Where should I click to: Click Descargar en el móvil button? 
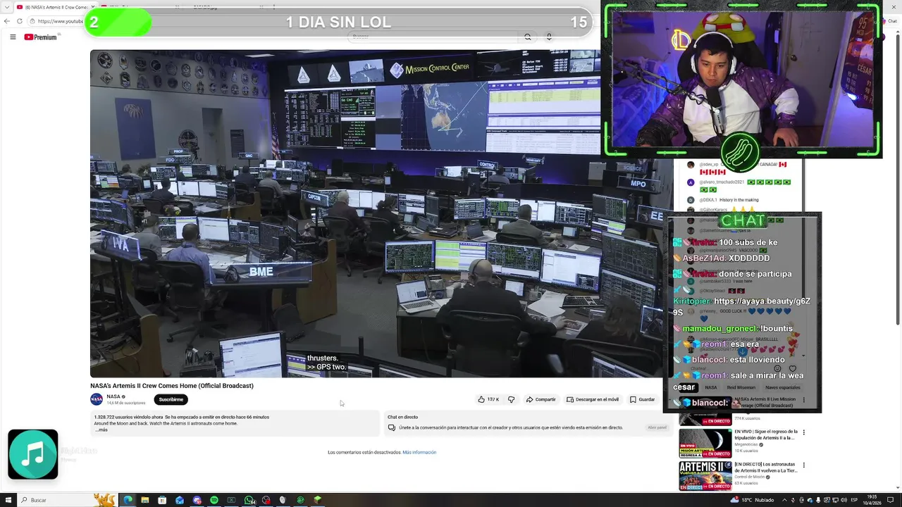pos(593,399)
